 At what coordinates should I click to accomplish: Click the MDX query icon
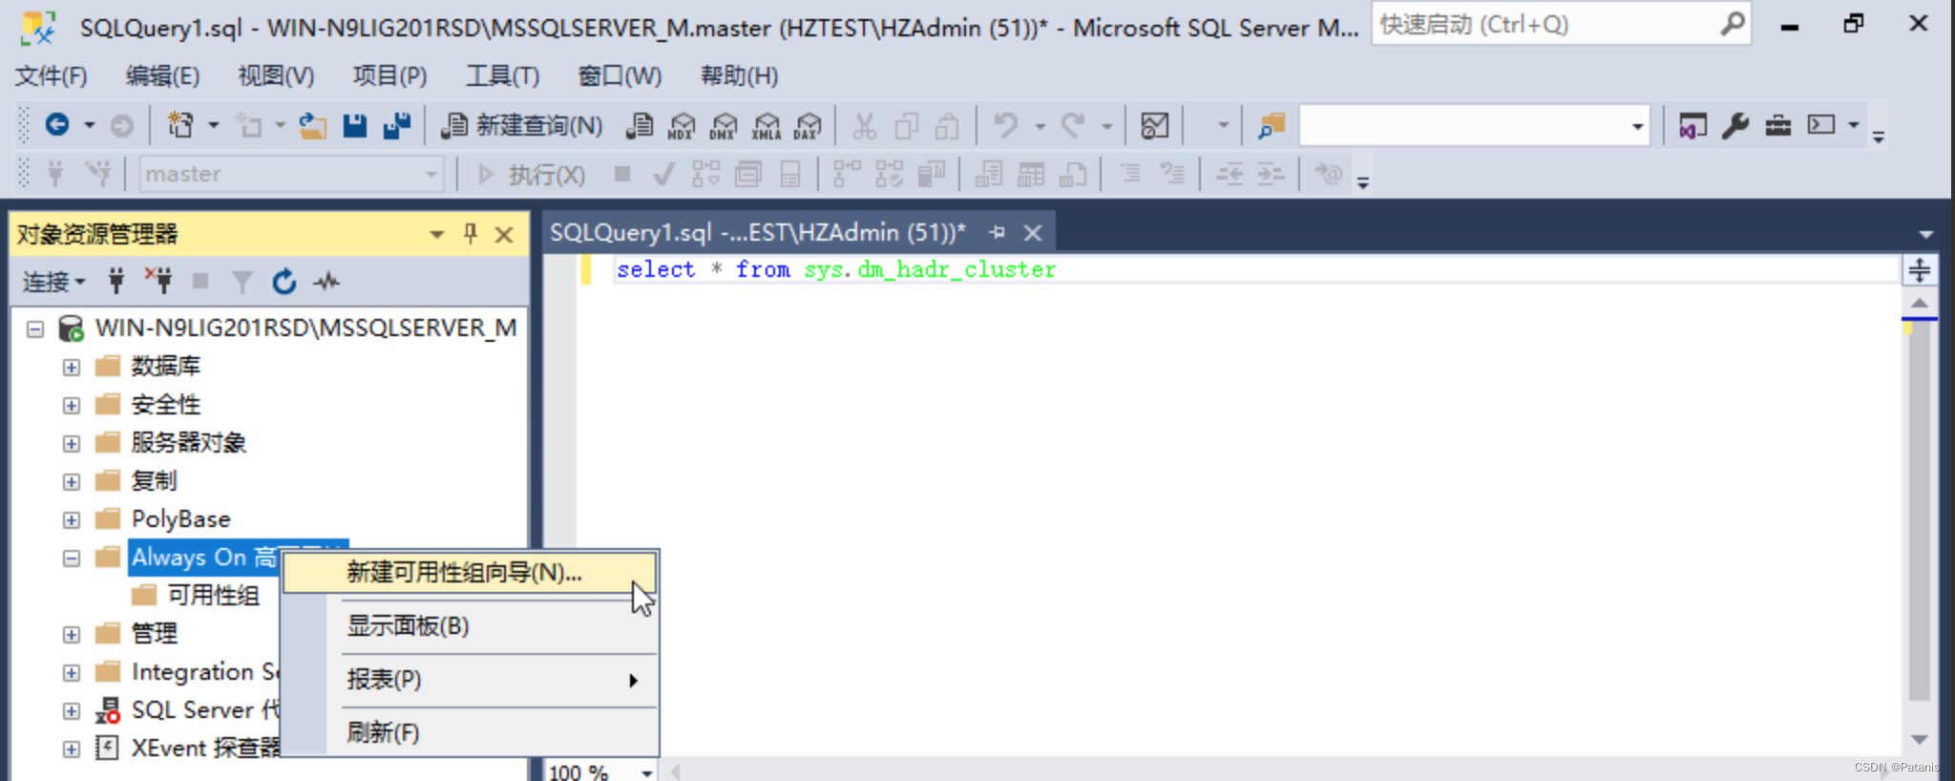point(682,125)
